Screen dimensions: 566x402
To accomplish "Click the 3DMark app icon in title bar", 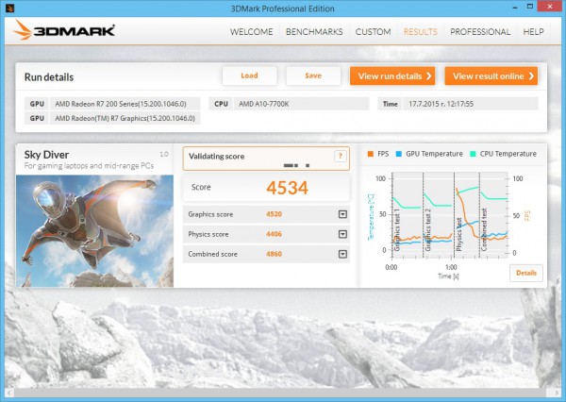I will pyautogui.click(x=9, y=8).
